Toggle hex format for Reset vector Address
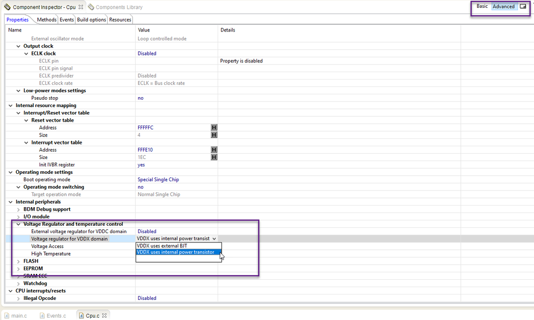 tap(214, 128)
